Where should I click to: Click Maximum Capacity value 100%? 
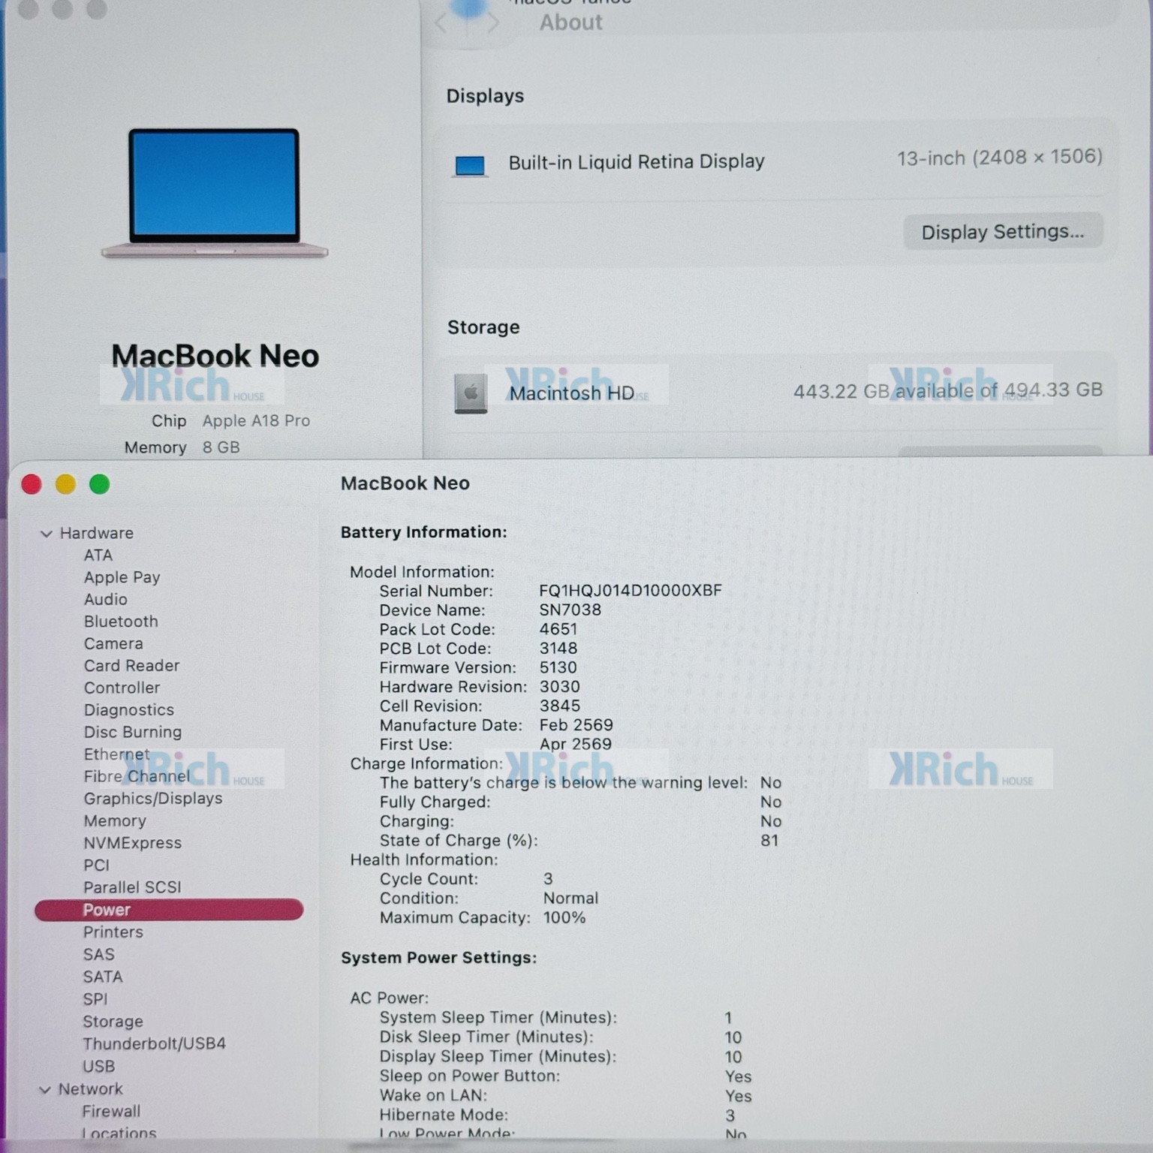pos(564,917)
